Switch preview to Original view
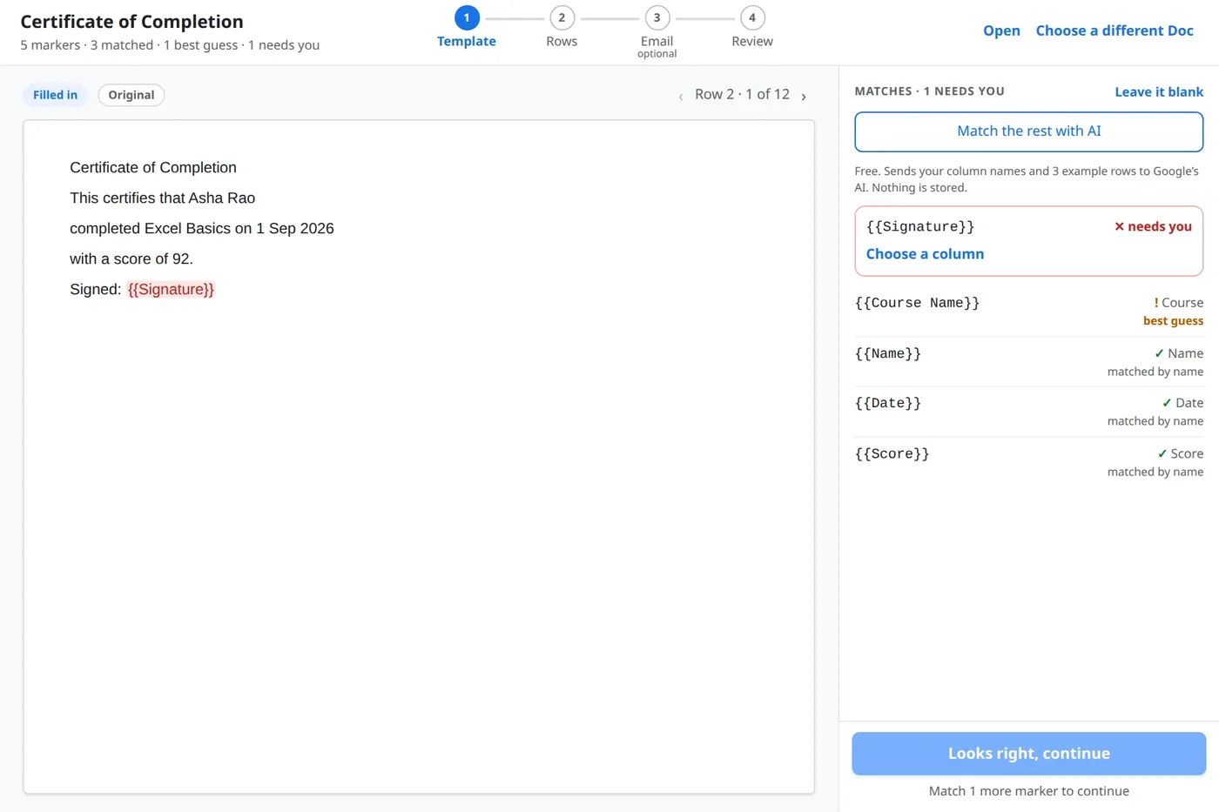This screenshot has height=812, width=1219. coord(131,95)
